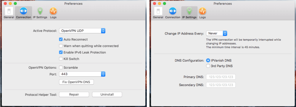Minimize the left Preferences window
This screenshot has height=107, width=296.
(x=10, y=4)
